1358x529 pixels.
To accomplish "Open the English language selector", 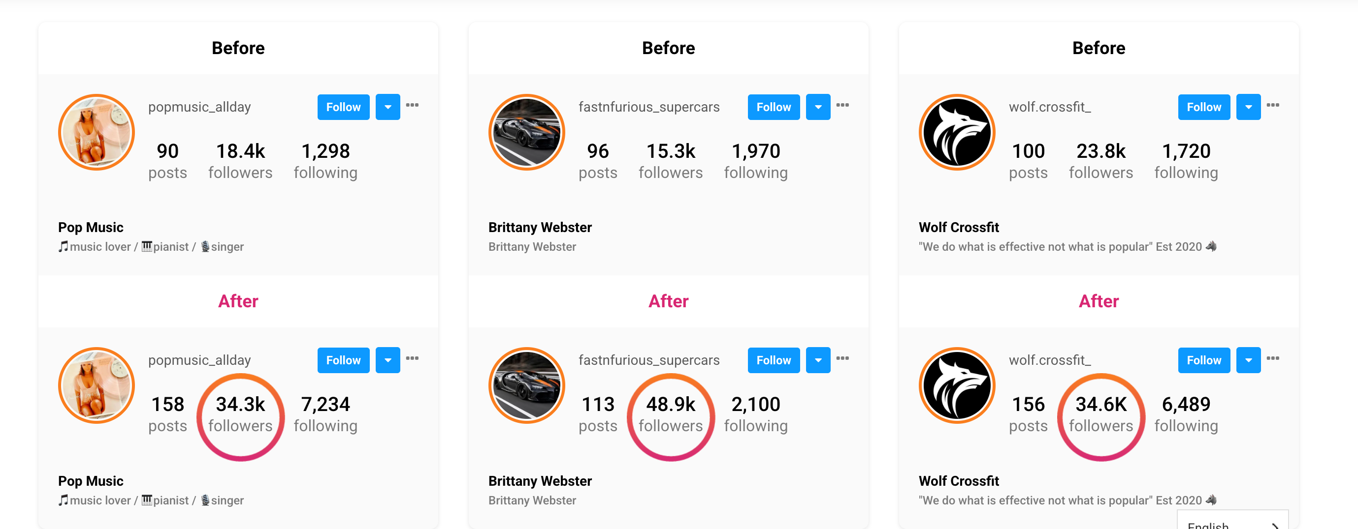I will pyautogui.click(x=1232, y=523).
